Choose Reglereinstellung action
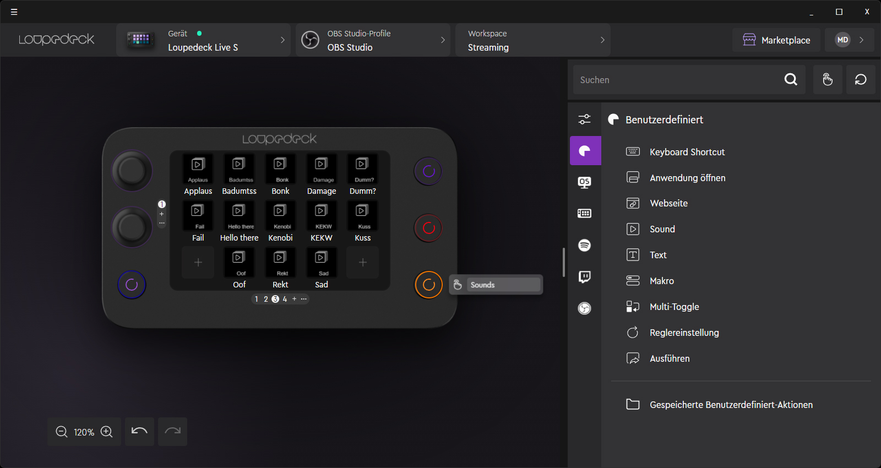Image resolution: width=881 pixels, height=468 pixels. [673, 333]
